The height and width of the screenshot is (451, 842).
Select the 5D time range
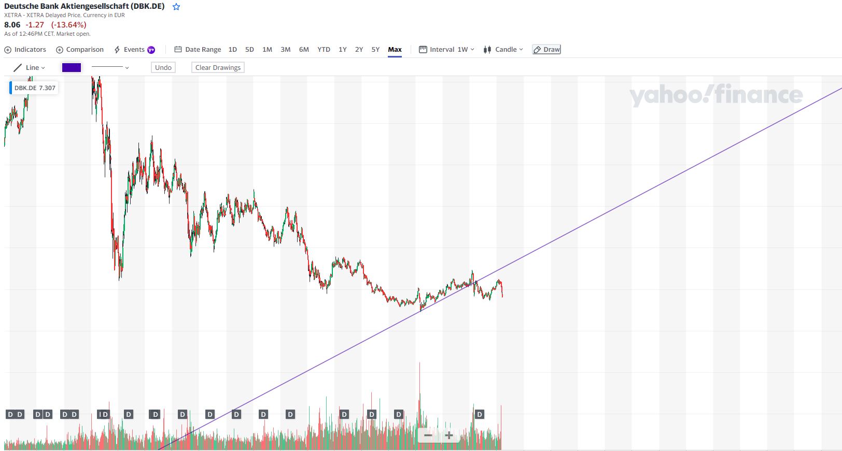point(249,50)
